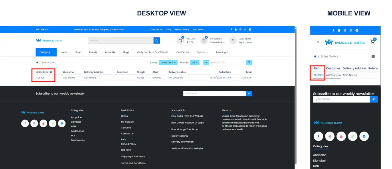
Task: Click mobile view shopping cart icon
Action: point(373,42)
